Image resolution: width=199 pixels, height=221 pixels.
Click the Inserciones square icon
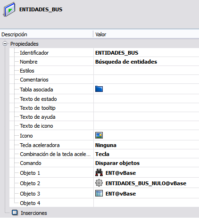(x=15, y=213)
